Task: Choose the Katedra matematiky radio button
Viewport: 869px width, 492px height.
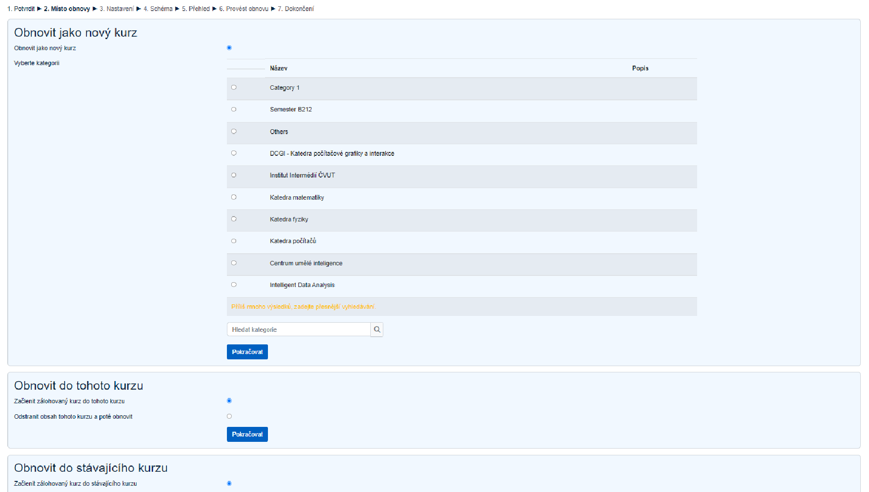Action: pos(234,197)
